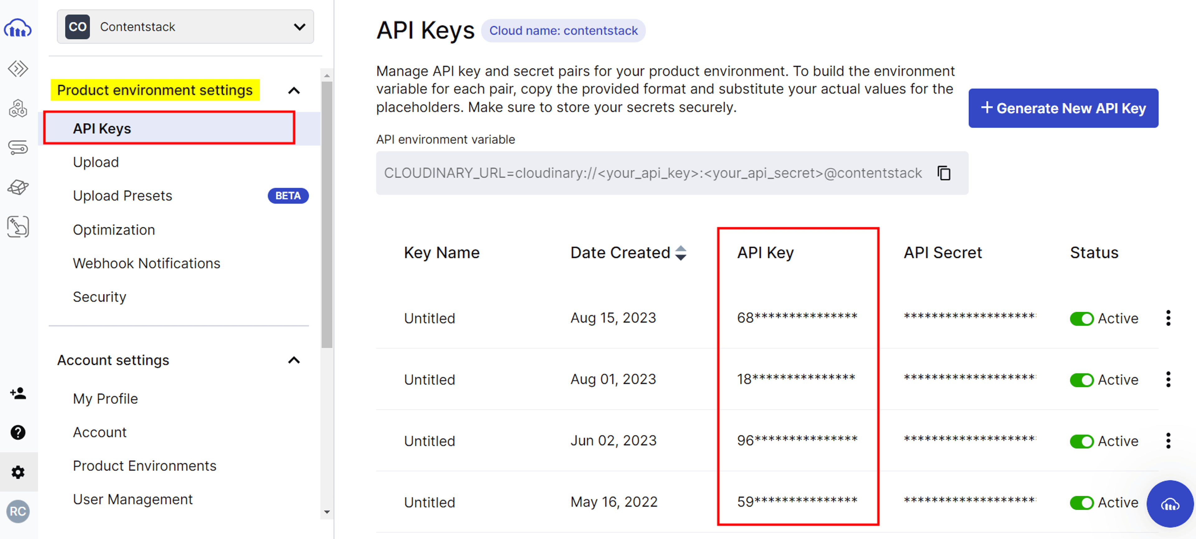Click the masked API secret in May 16 row

pyautogui.click(x=970, y=500)
